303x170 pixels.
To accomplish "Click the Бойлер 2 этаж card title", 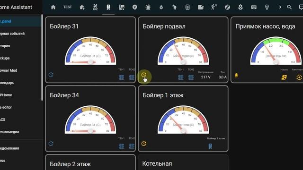I will [x=70, y=164].
